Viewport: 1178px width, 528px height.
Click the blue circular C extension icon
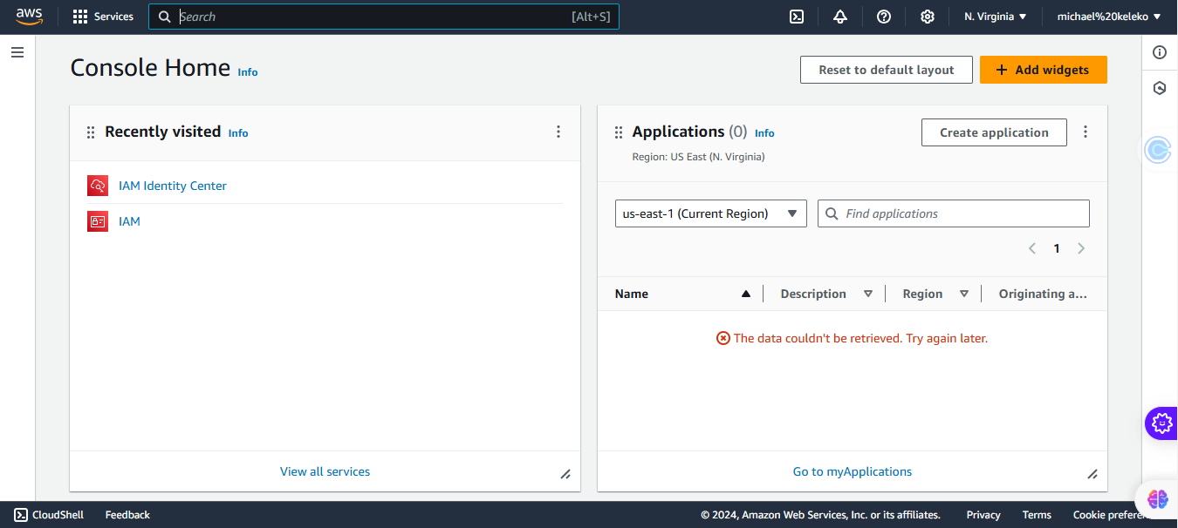1158,151
